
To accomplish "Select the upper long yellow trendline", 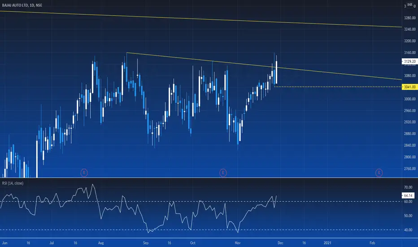I will (200, 19).
